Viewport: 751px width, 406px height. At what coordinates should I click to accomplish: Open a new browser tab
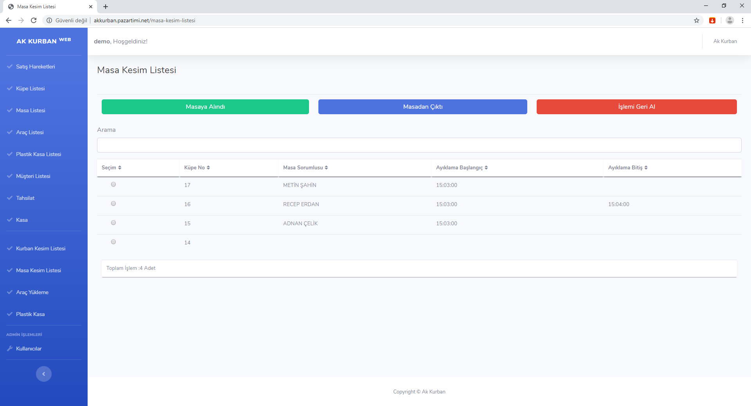pyautogui.click(x=106, y=7)
